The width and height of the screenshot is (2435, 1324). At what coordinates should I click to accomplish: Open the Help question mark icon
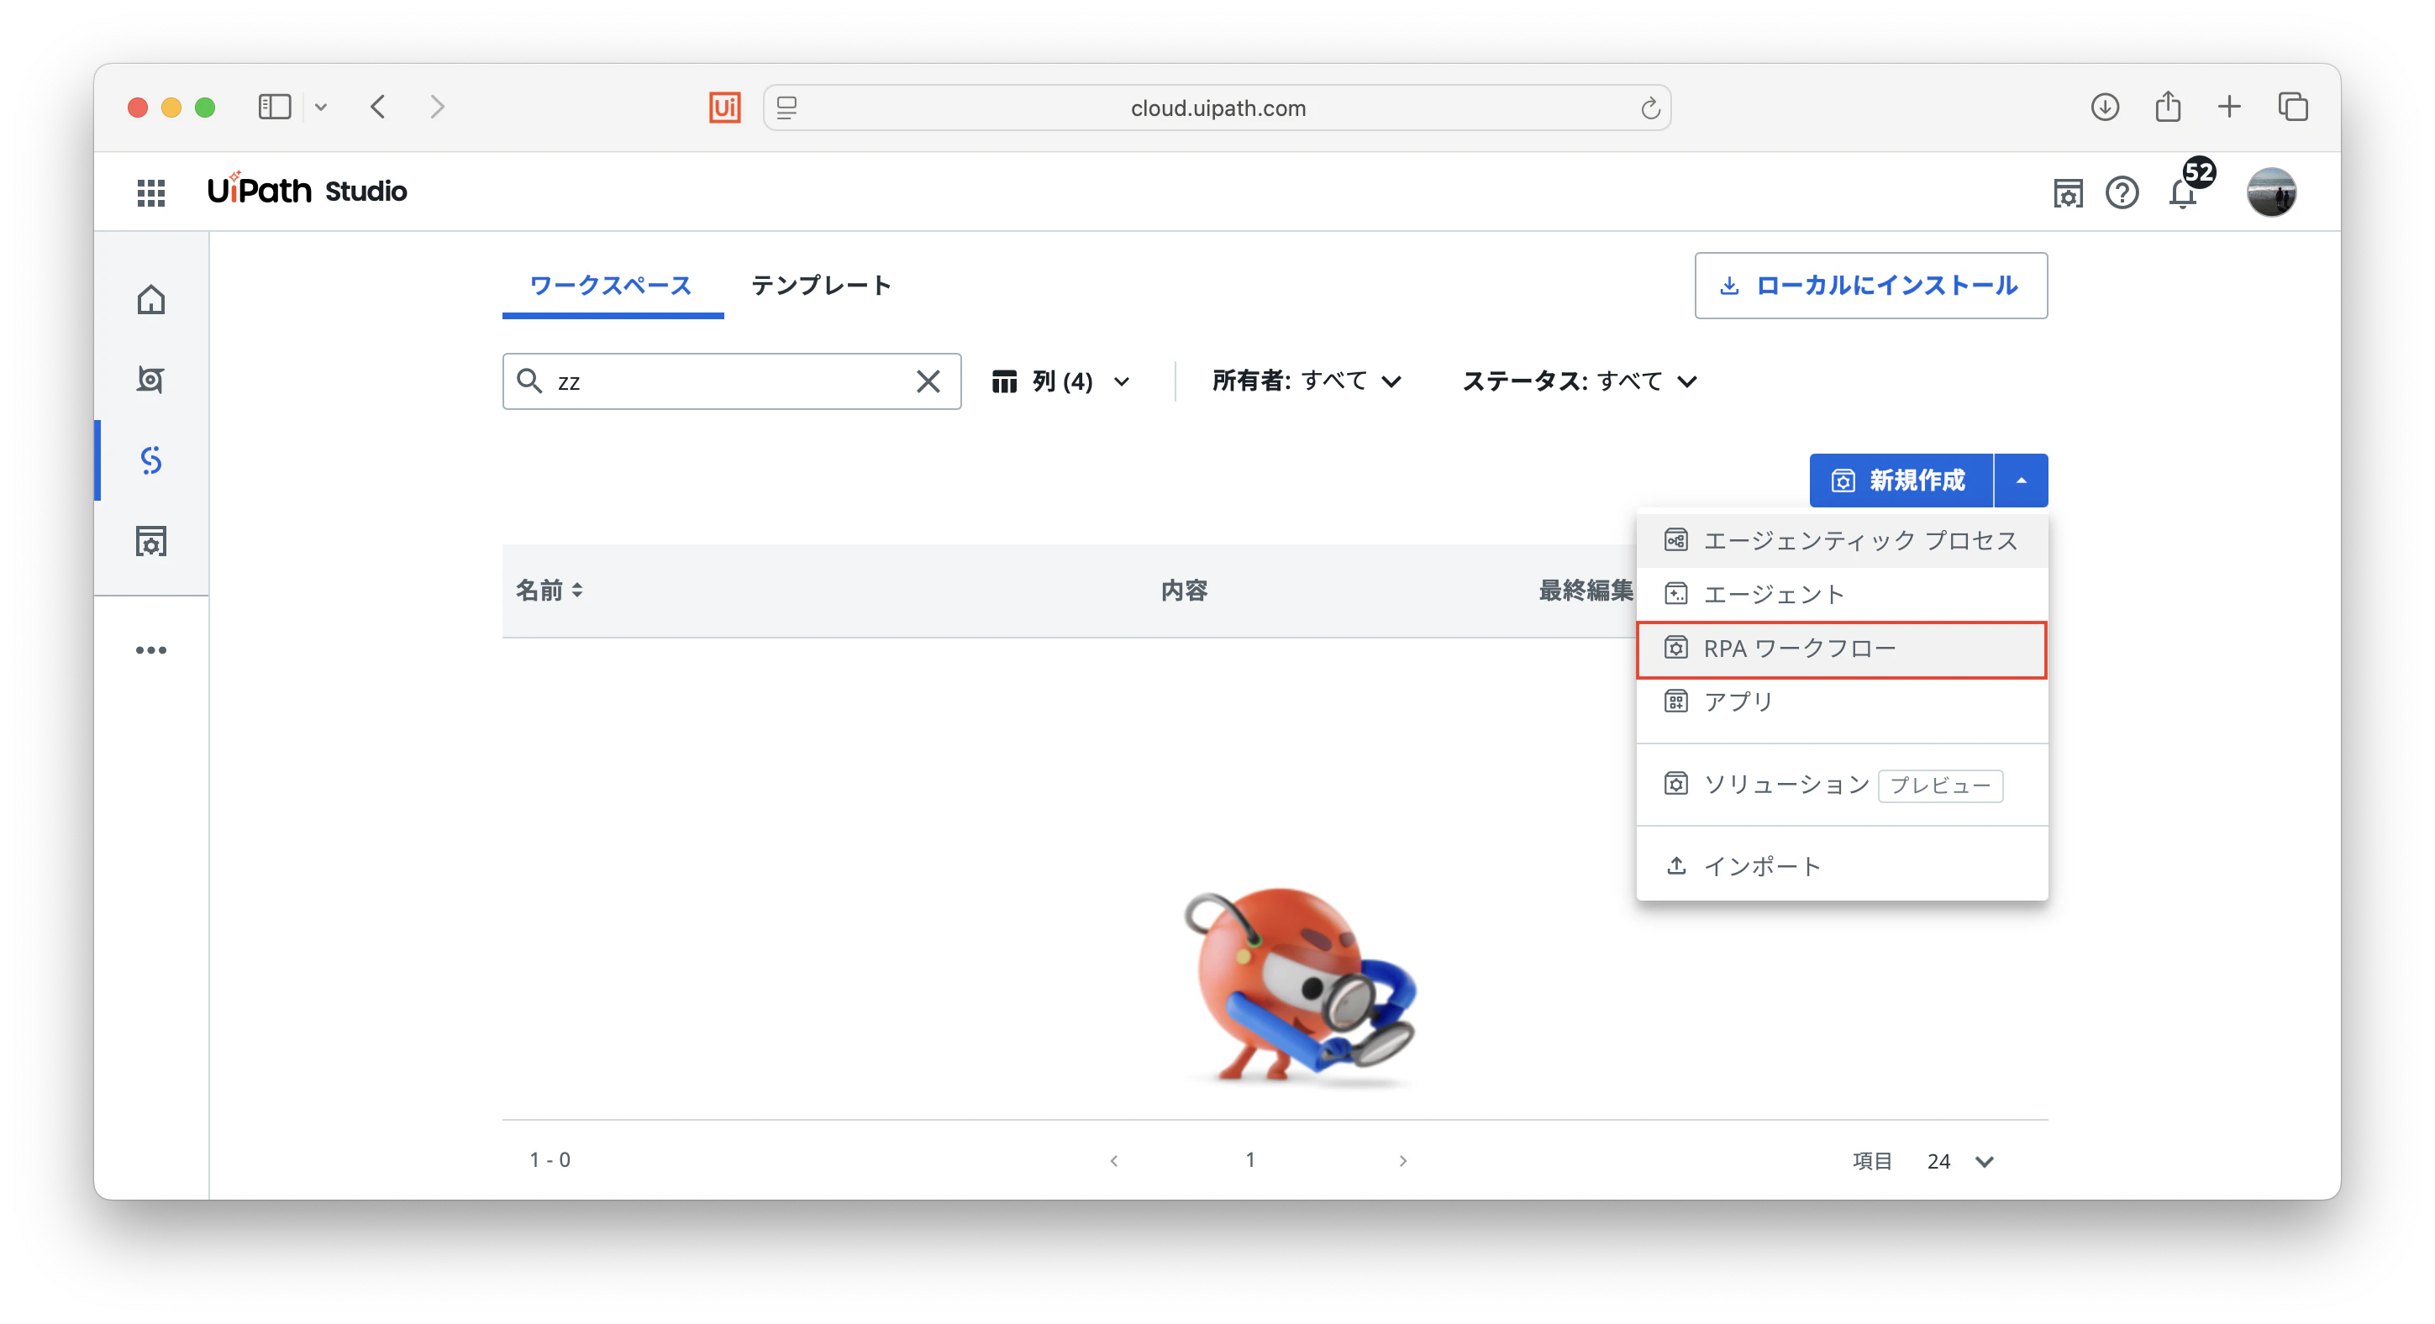click(2122, 192)
